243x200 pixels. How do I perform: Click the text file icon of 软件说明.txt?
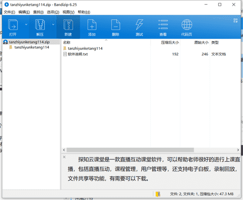click(x=65, y=54)
